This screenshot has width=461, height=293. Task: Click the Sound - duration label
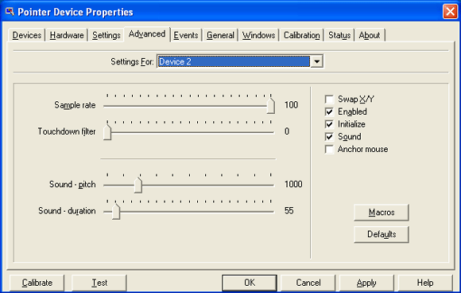pos(67,211)
